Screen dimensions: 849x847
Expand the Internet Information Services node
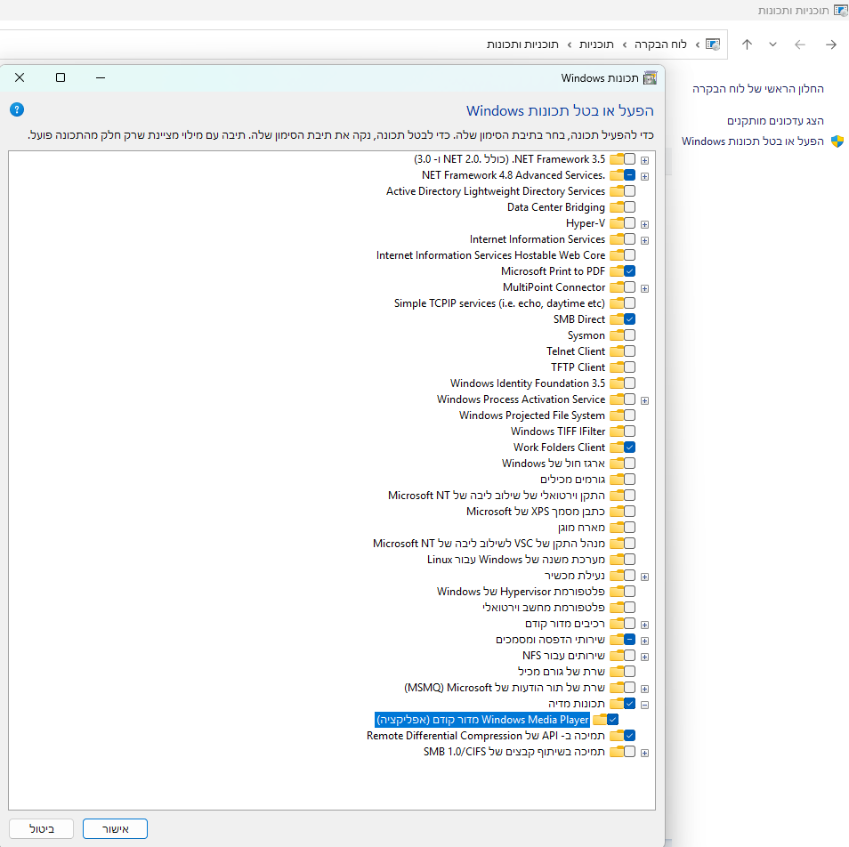tap(644, 240)
